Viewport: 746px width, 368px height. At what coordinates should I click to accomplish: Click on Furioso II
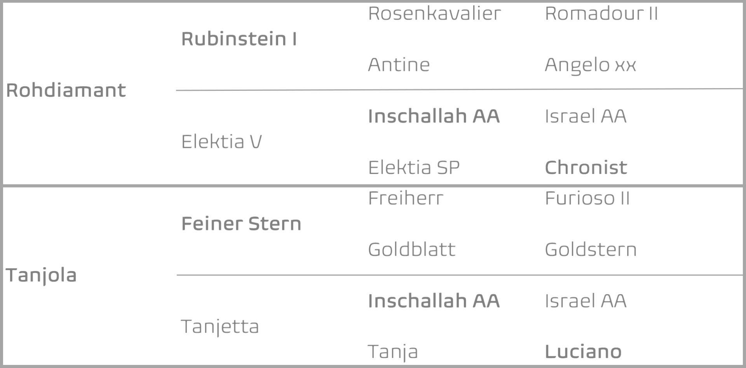pyautogui.click(x=587, y=198)
